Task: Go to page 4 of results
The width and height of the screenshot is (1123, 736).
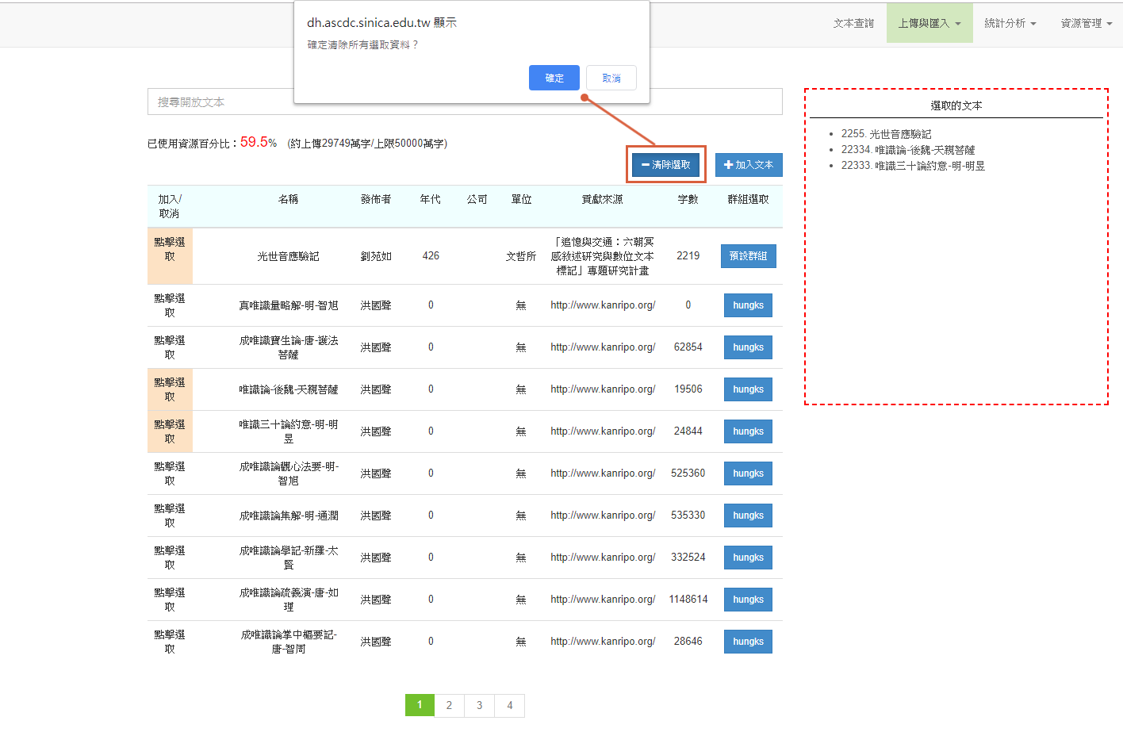Action: point(509,705)
